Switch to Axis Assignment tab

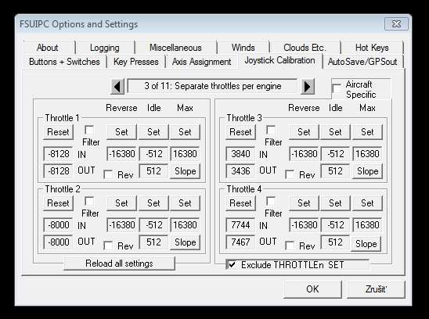202,62
